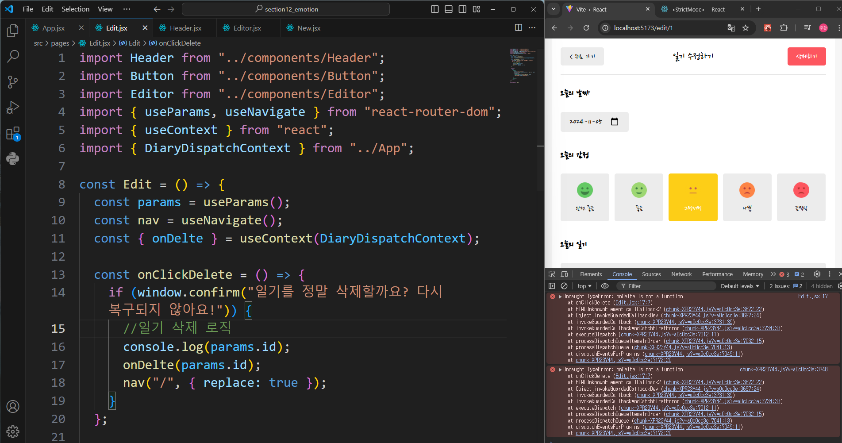Click the VS Code go forward arrow
The image size is (842, 443).
[171, 9]
